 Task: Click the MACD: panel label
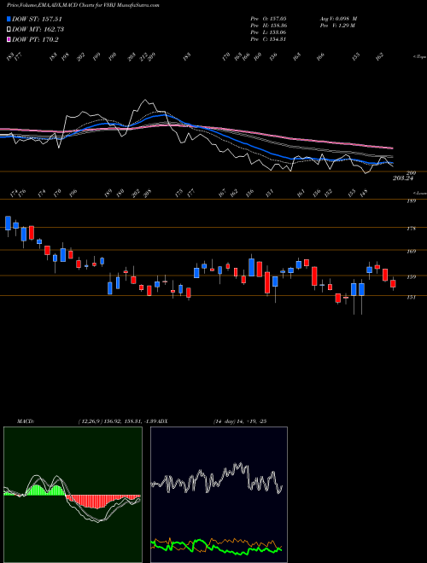(x=26, y=421)
